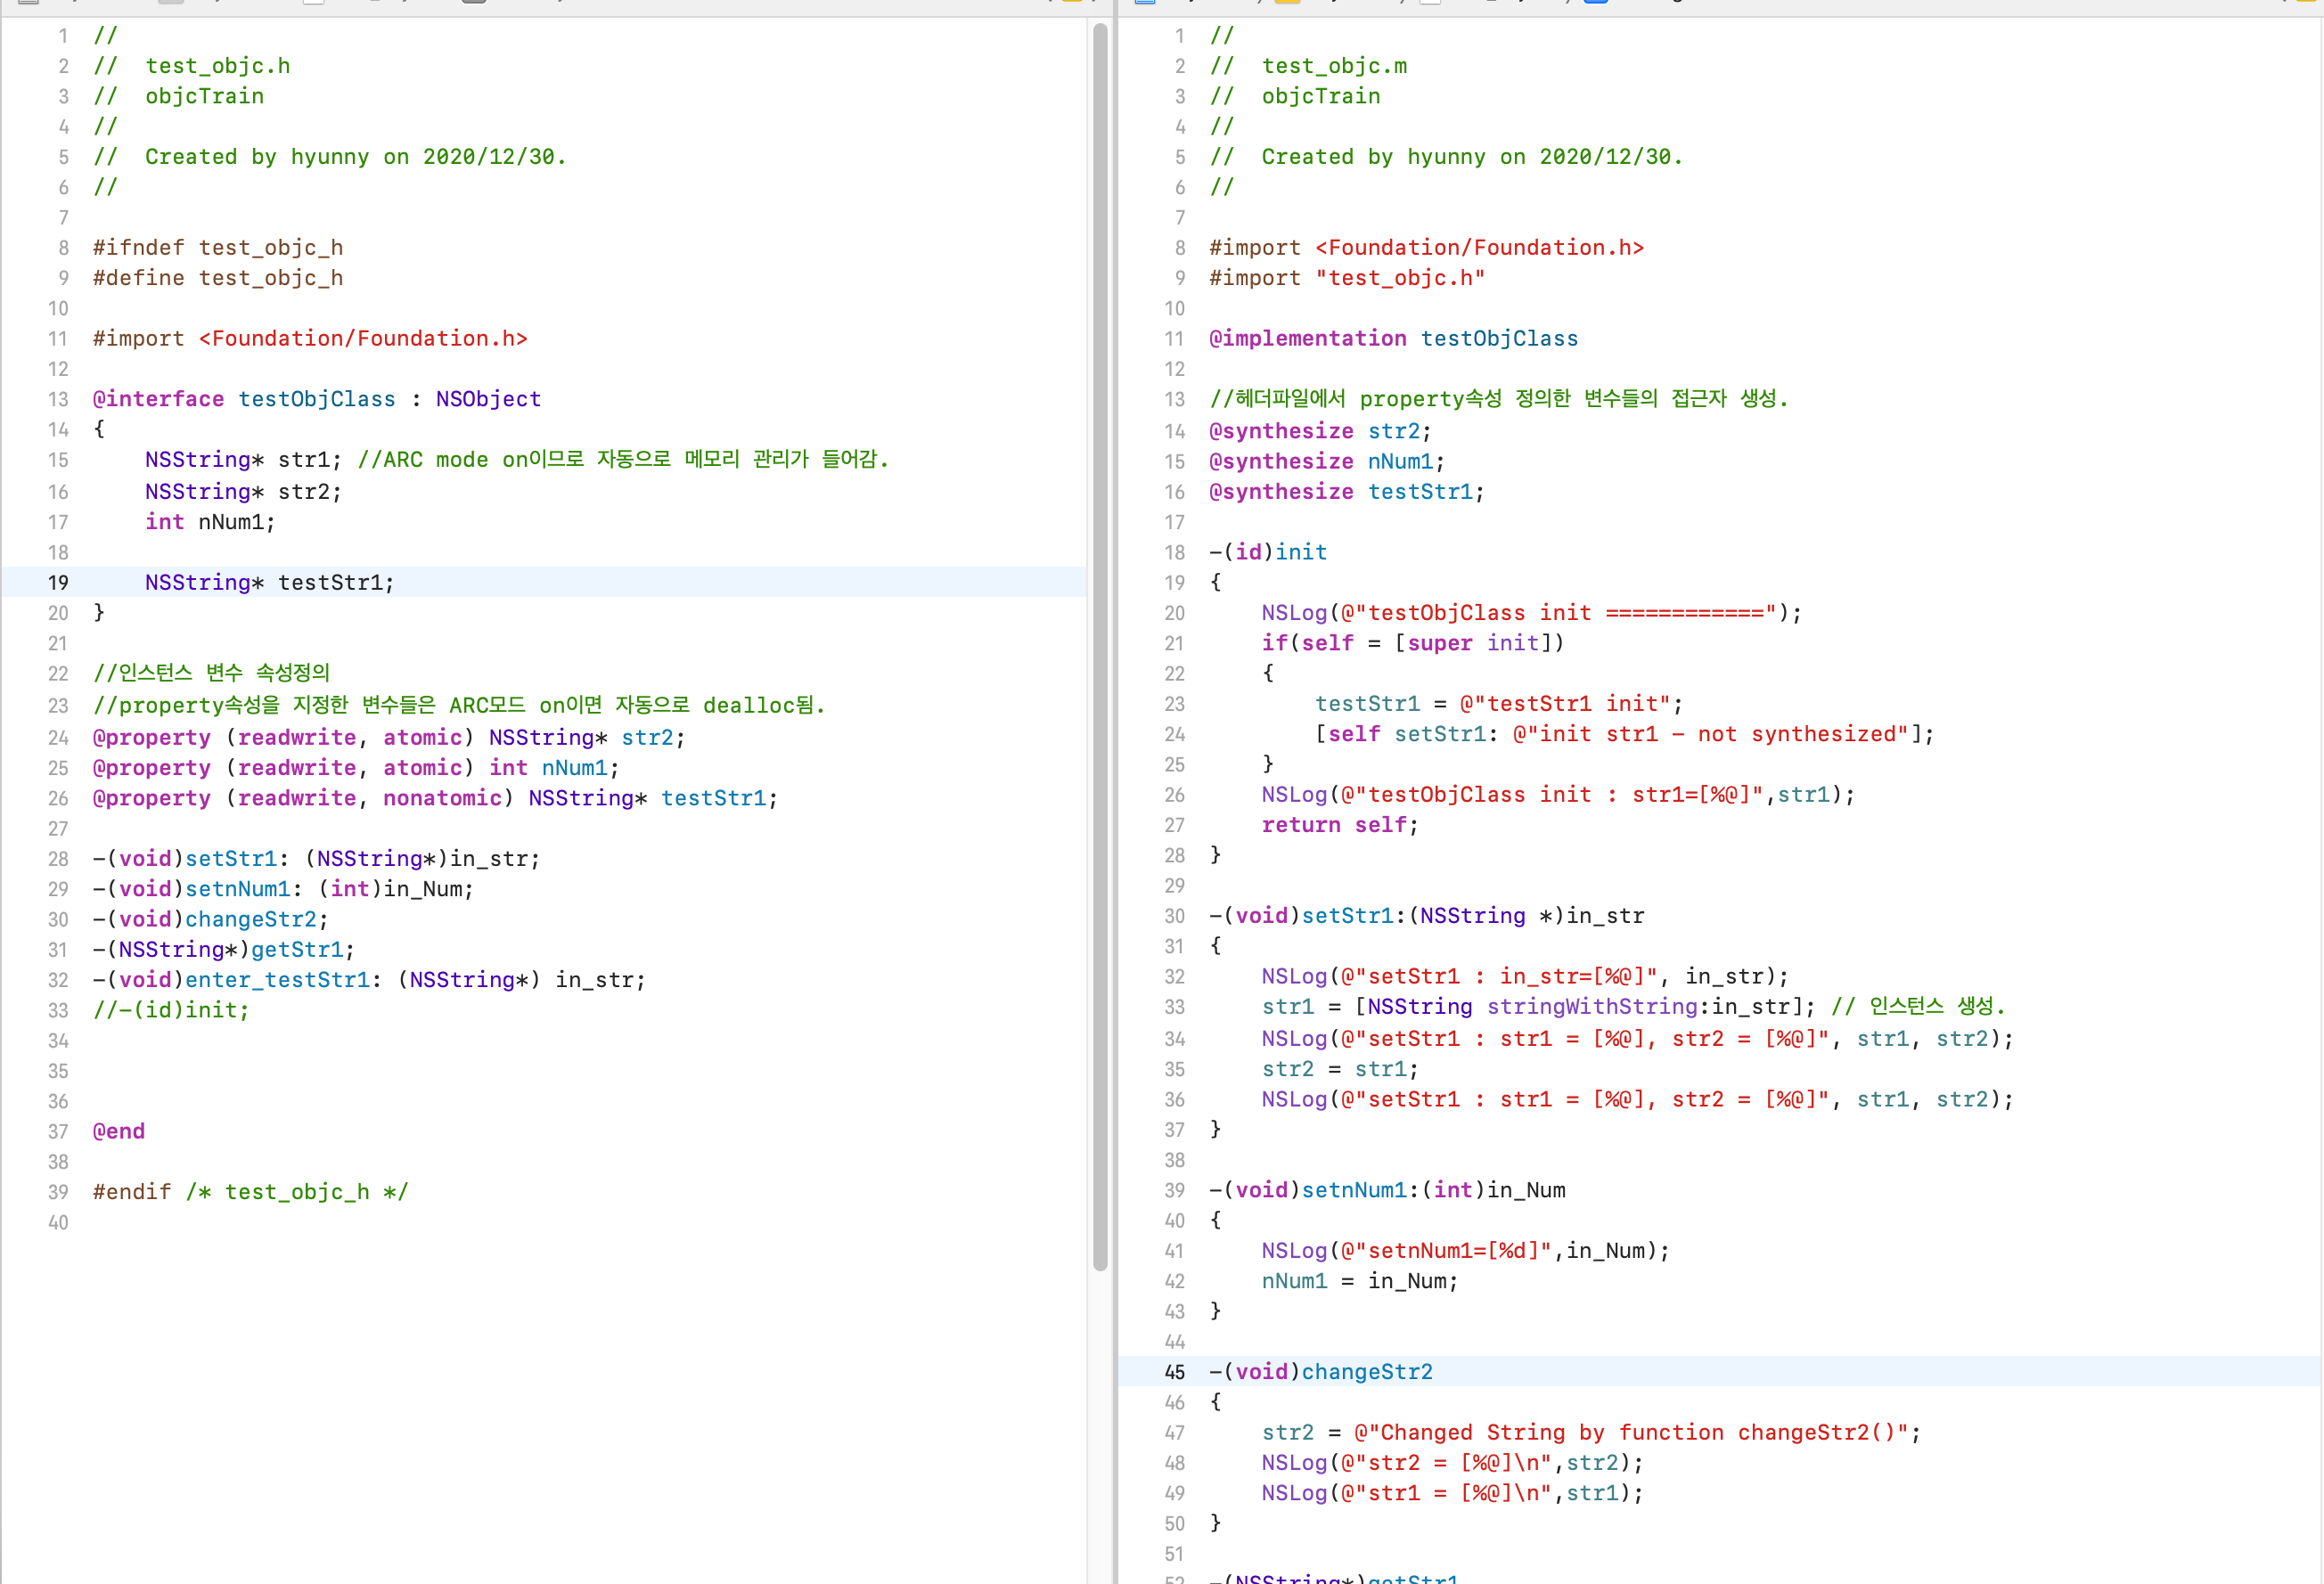Click the changeStr2 method name in implementation
Viewport: 2324px width, 1584px height.
[1366, 1372]
